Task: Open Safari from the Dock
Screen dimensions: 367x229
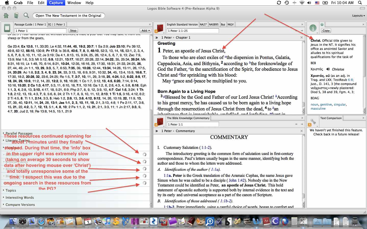Action: (41, 221)
